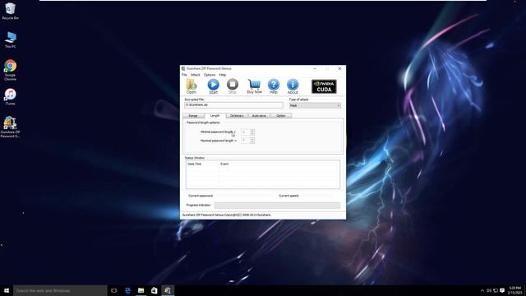Show hidden system tray icons

[482, 290]
